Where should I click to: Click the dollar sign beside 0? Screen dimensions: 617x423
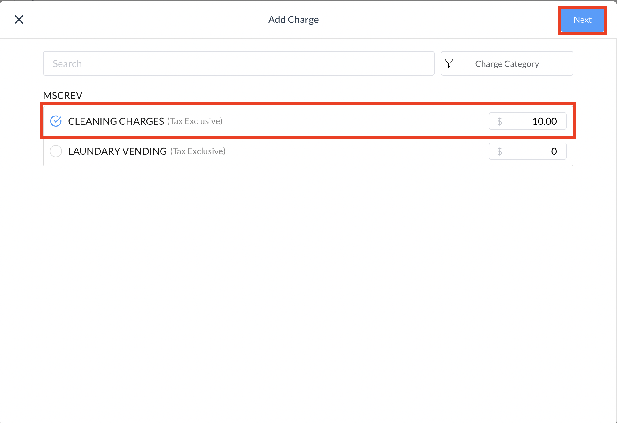[499, 151]
